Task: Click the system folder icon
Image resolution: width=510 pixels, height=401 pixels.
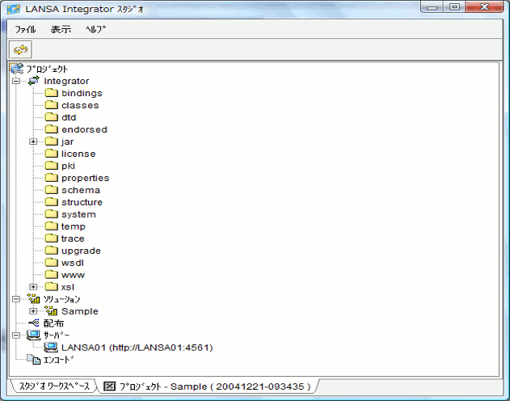Action: click(52, 214)
